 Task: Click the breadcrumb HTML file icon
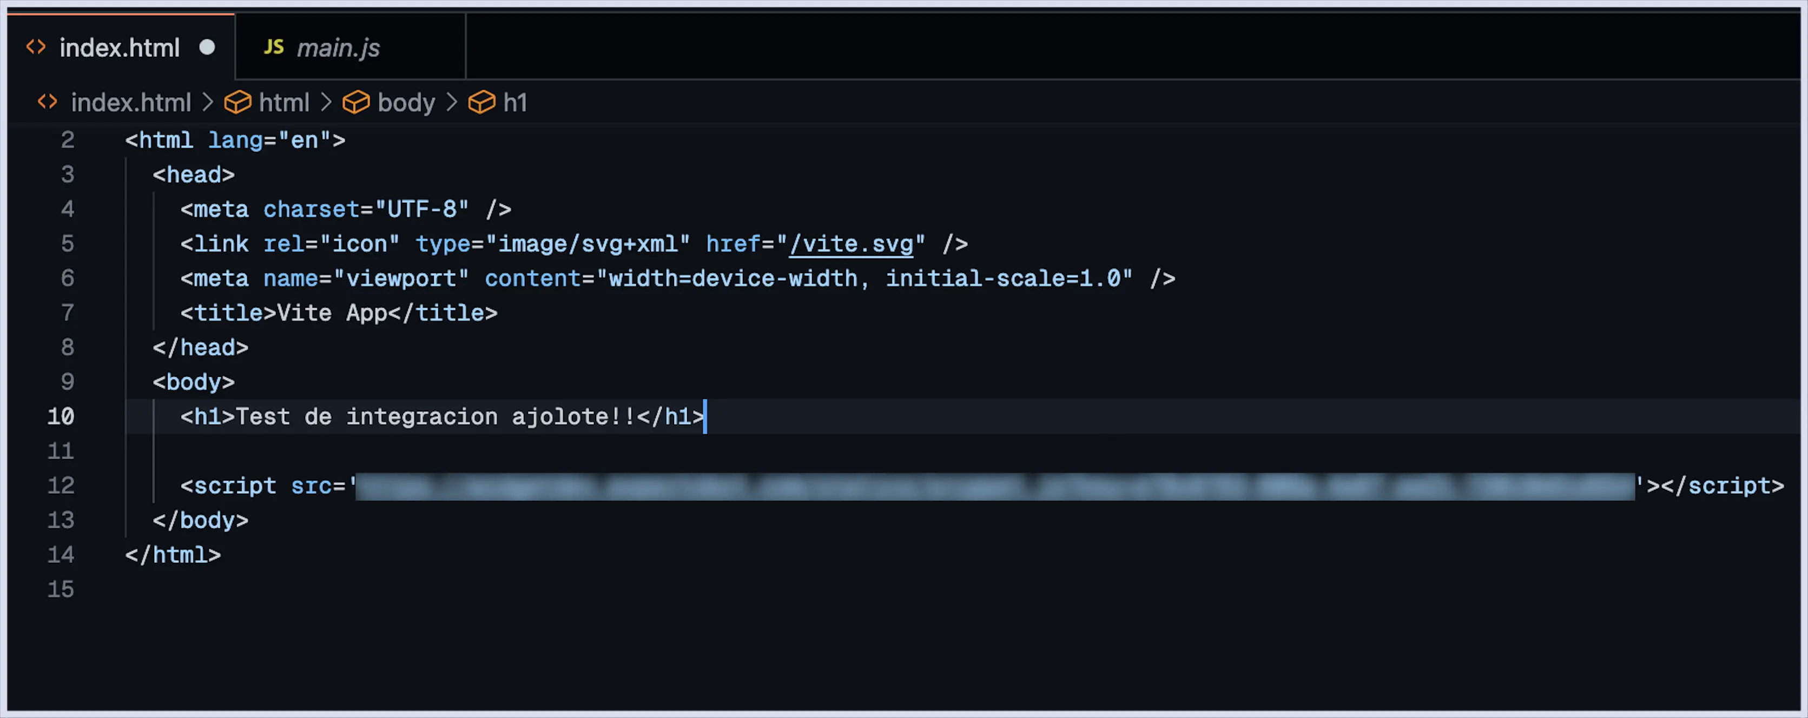(47, 102)
